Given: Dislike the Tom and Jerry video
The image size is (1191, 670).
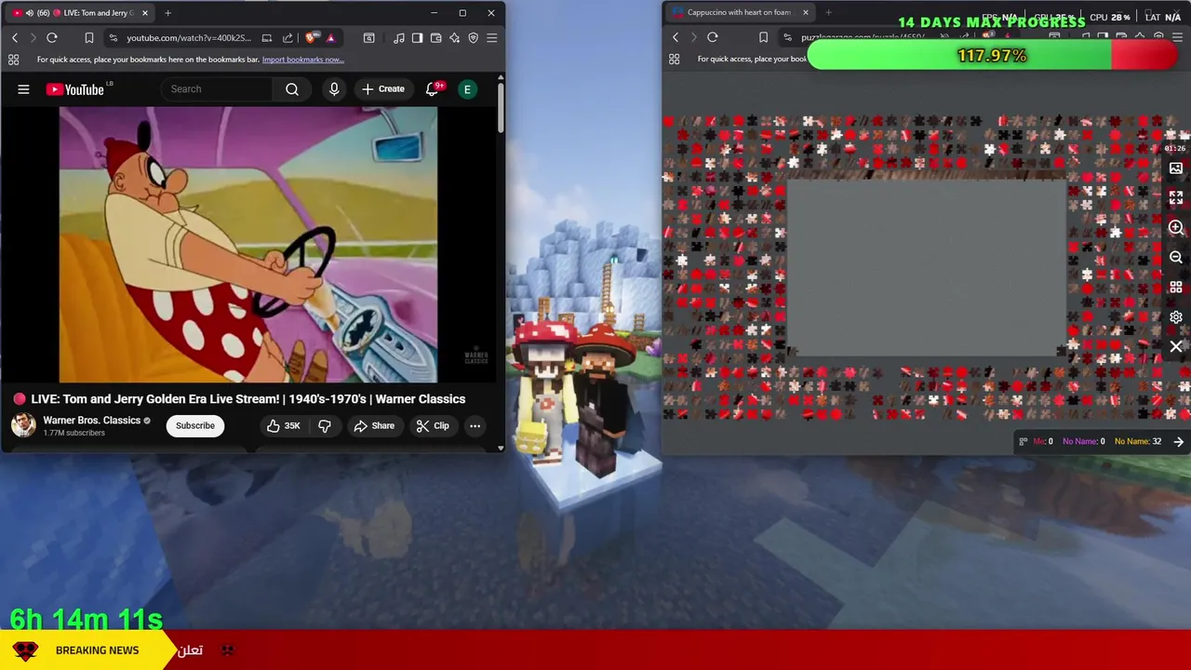Looking at the screenshot, I should (x=325, y=426).
